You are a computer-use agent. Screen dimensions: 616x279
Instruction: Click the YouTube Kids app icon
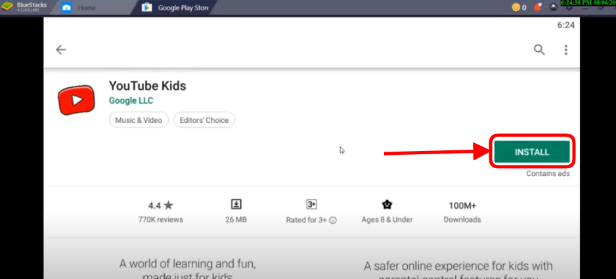[x=76, y=100]
